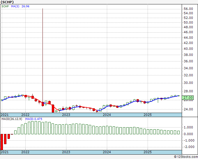Click the 2025 label on MACD time axis
198x159 pixels.
(x=148, y=152)
